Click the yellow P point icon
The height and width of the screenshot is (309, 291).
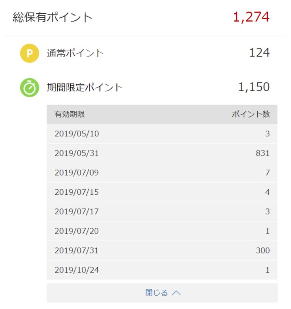coord(29,53)
